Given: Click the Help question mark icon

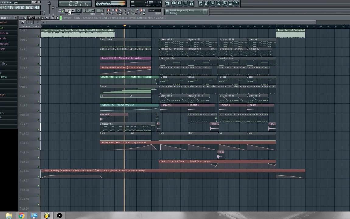Looking at the screenshot, I should [236, 3].
